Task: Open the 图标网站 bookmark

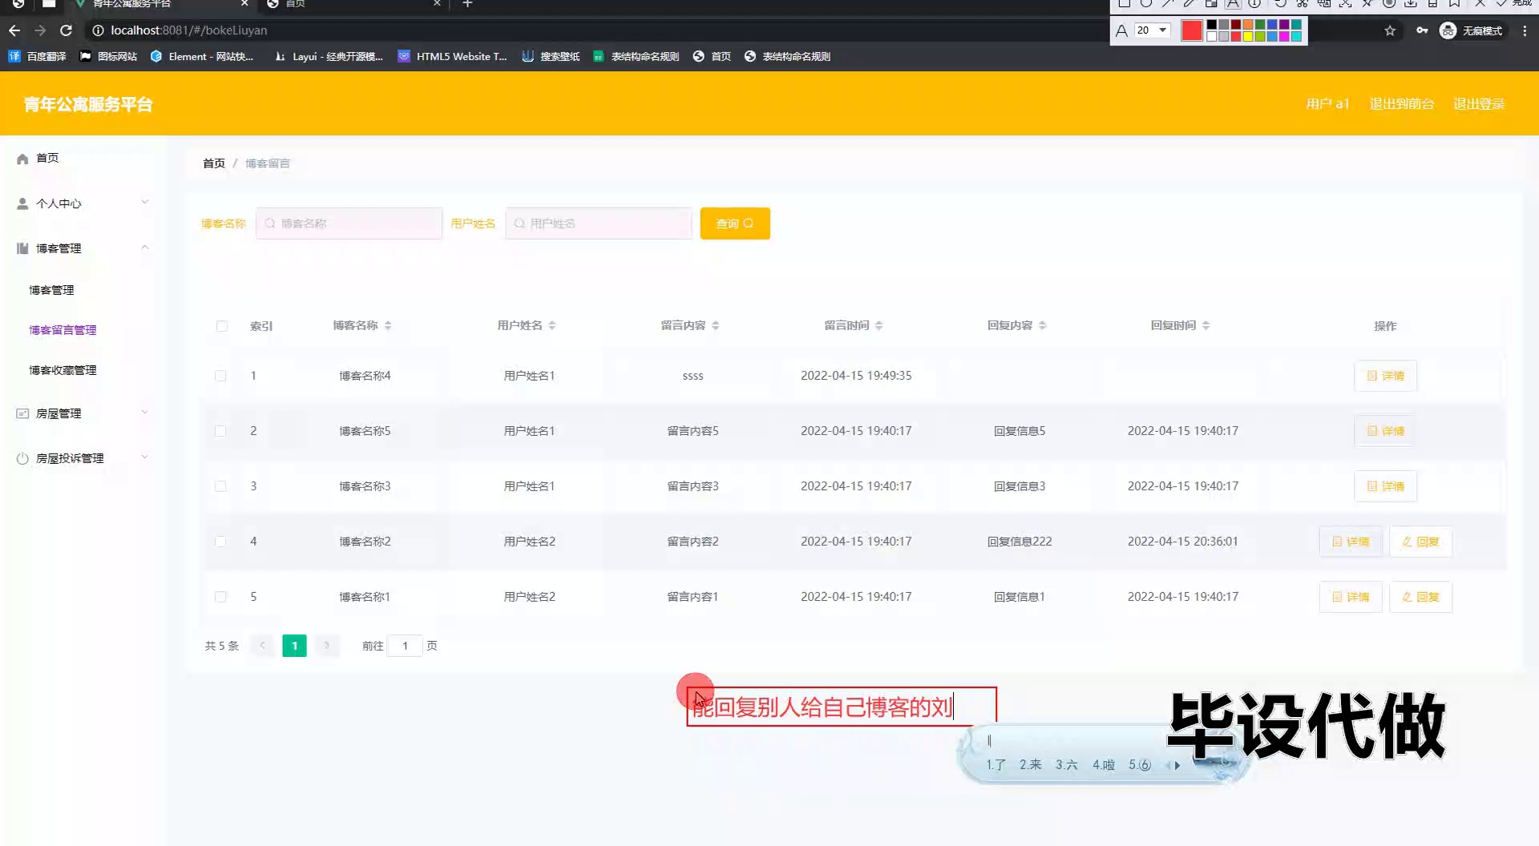Action: (x=108, y=56)
